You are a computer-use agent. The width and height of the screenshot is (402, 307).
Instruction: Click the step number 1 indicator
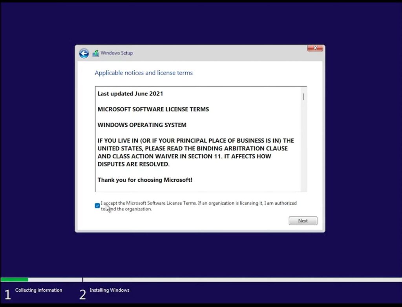[x=7, y=294]
